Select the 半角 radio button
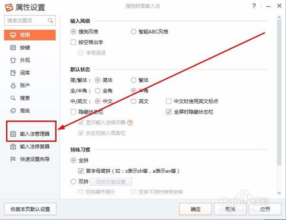 point(133,91)
